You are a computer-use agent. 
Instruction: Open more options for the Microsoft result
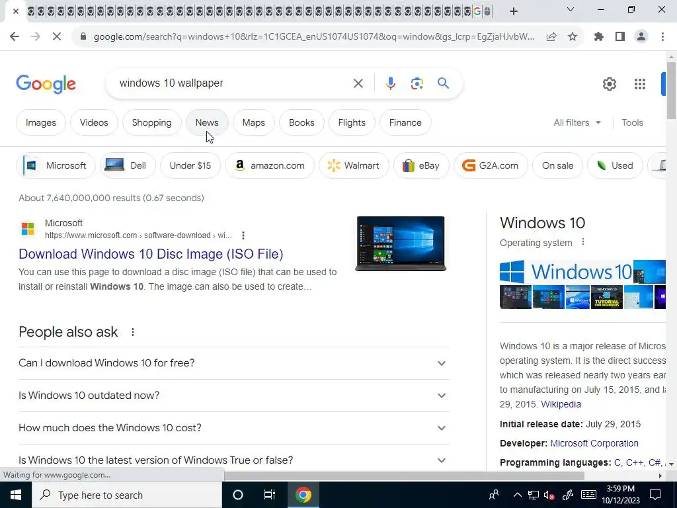point(243,235)
